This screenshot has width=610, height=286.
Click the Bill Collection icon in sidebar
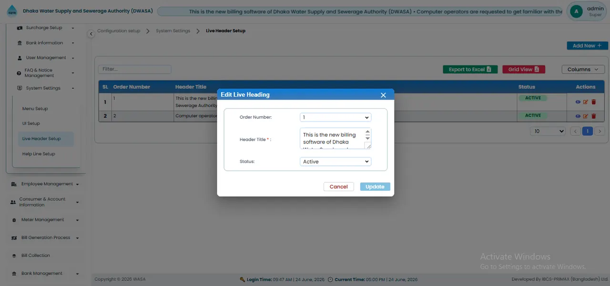[15, 255]
